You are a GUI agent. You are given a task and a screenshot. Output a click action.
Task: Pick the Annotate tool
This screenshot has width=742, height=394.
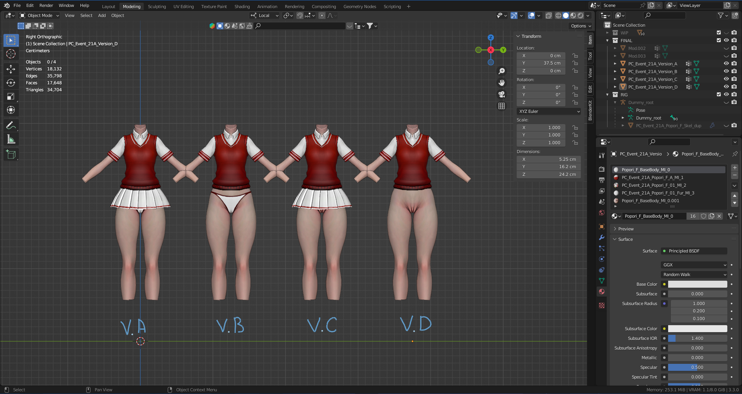pos(11,125)
